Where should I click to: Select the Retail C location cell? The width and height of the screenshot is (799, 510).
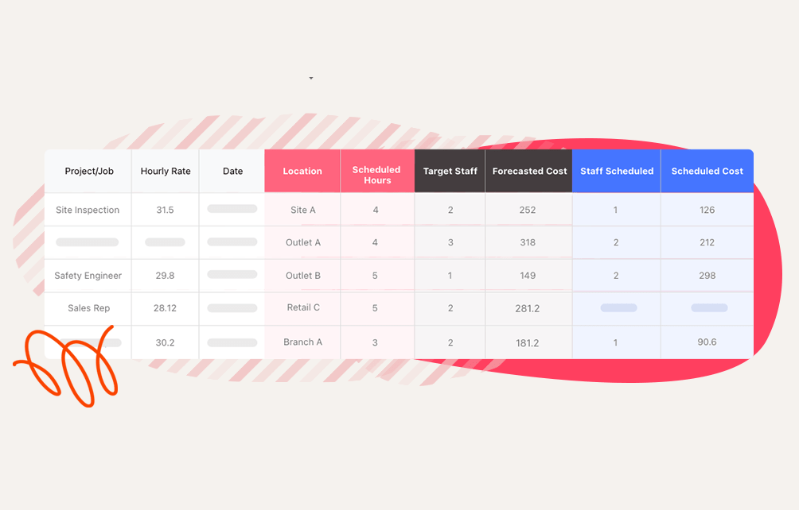pos(302,307)
